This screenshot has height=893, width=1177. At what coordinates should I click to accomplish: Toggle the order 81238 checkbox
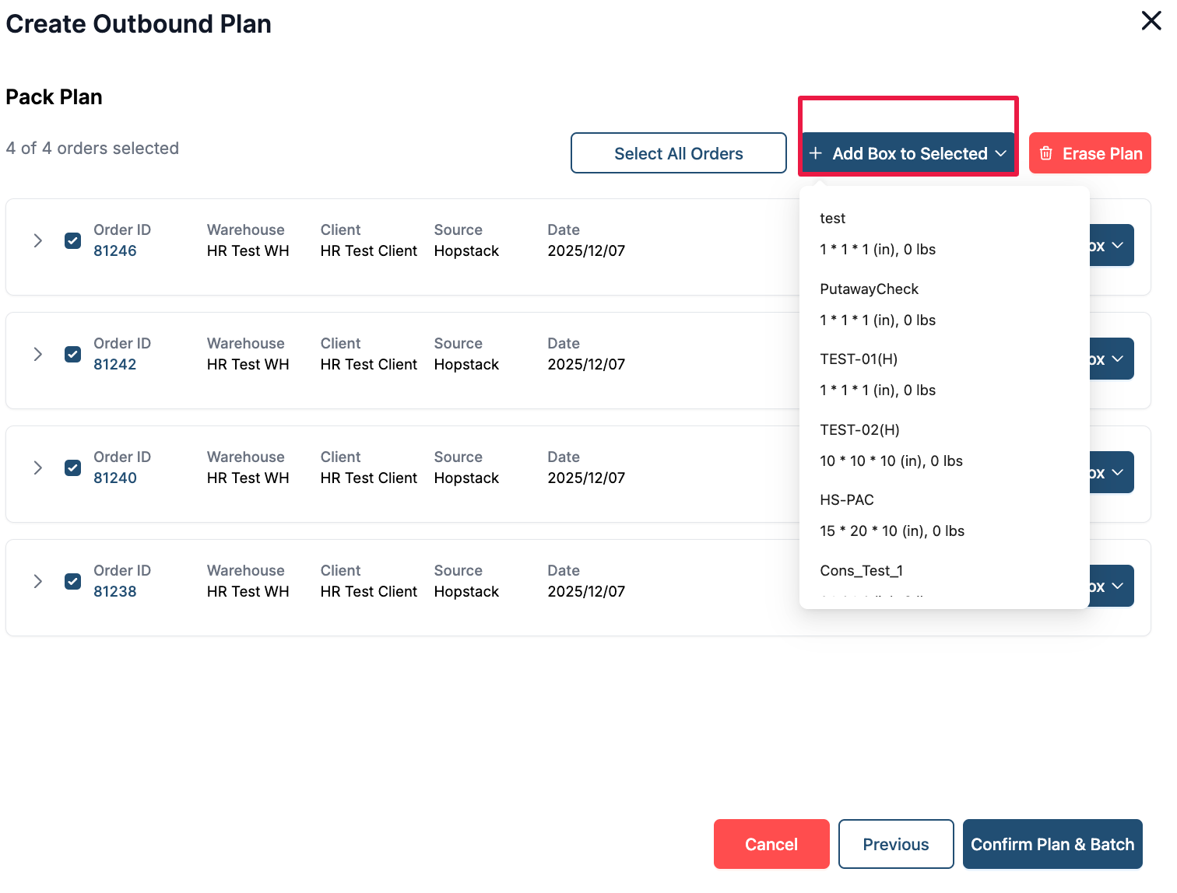[x=73, y=581]
